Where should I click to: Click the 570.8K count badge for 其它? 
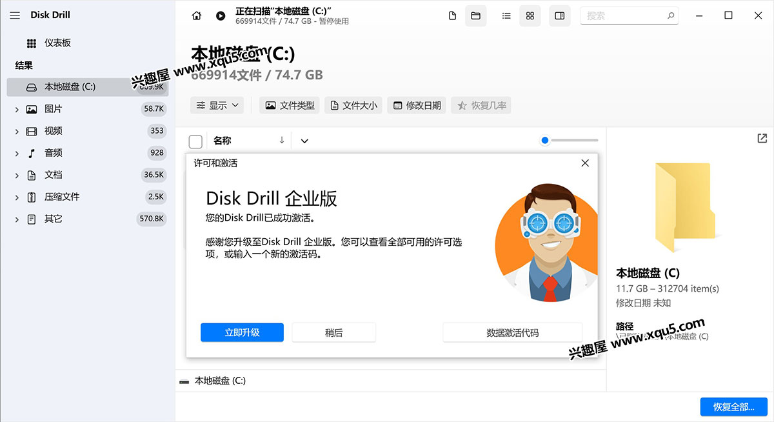pyautogui.click(x=152, y=219)
